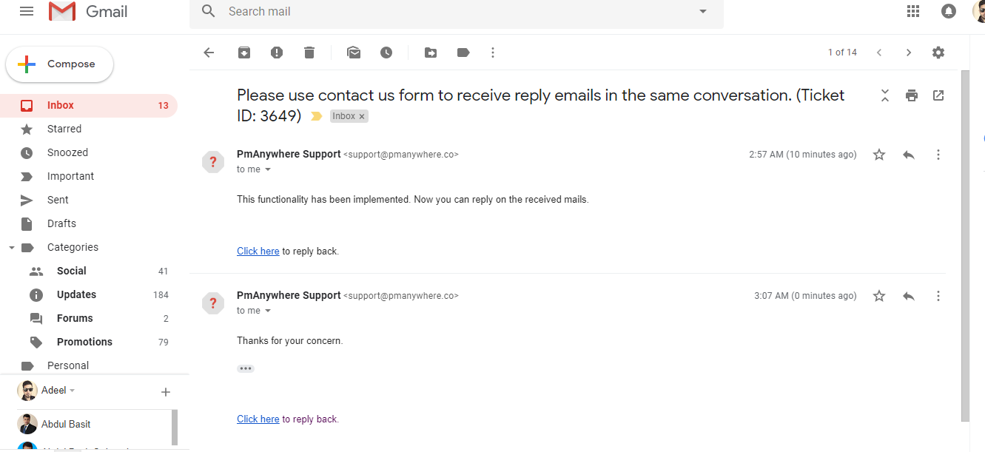Go to the Sent folder
Image resolution: width=985 pixels, height=452 pixels.
click(x=58, y=200)
